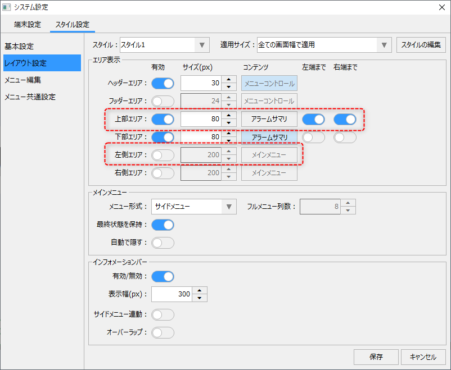Click the 保存 button
This screenshot has height=370, width=451.
tap(376, 357)
